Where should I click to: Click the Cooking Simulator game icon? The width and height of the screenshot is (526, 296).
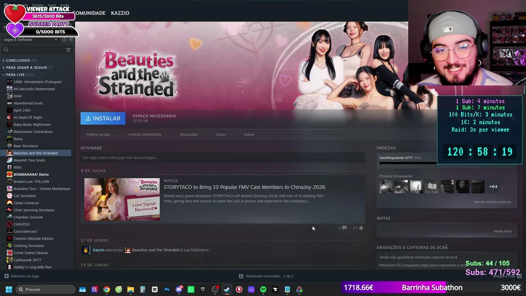click(x=9, y=246)
